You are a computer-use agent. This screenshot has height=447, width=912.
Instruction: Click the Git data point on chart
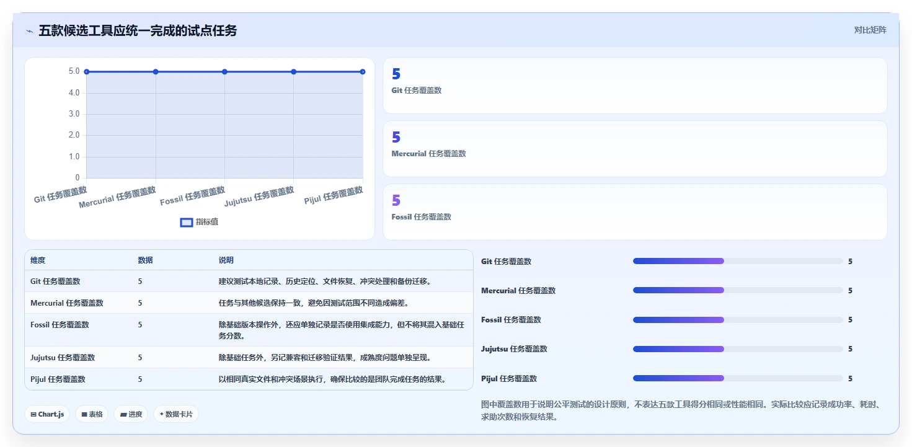[87, 72]
